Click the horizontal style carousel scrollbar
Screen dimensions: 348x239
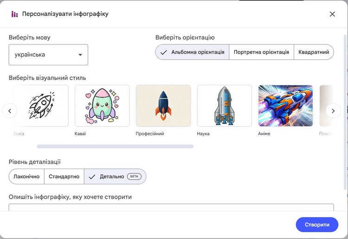click(x=115, y=146)
